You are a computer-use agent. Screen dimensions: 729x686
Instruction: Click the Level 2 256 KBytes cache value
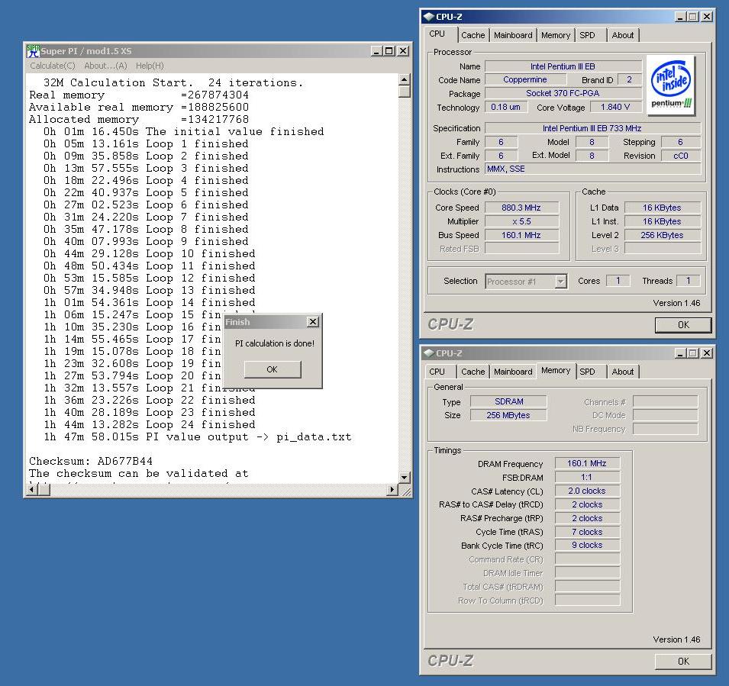(x=662, y=235)
